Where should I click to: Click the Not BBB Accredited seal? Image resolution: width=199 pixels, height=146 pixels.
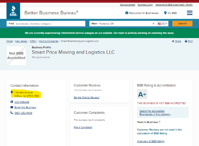coord(16,55)
